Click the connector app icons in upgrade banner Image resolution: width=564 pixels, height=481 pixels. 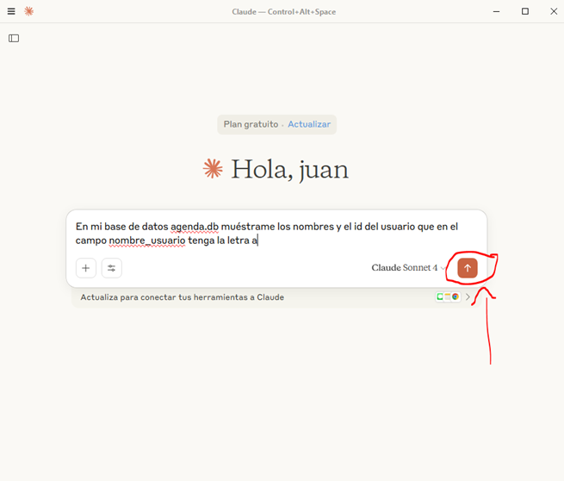447,297
